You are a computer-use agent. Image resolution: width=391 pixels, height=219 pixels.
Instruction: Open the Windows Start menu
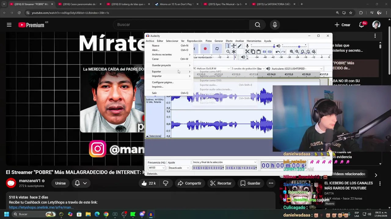click(6, 214)
